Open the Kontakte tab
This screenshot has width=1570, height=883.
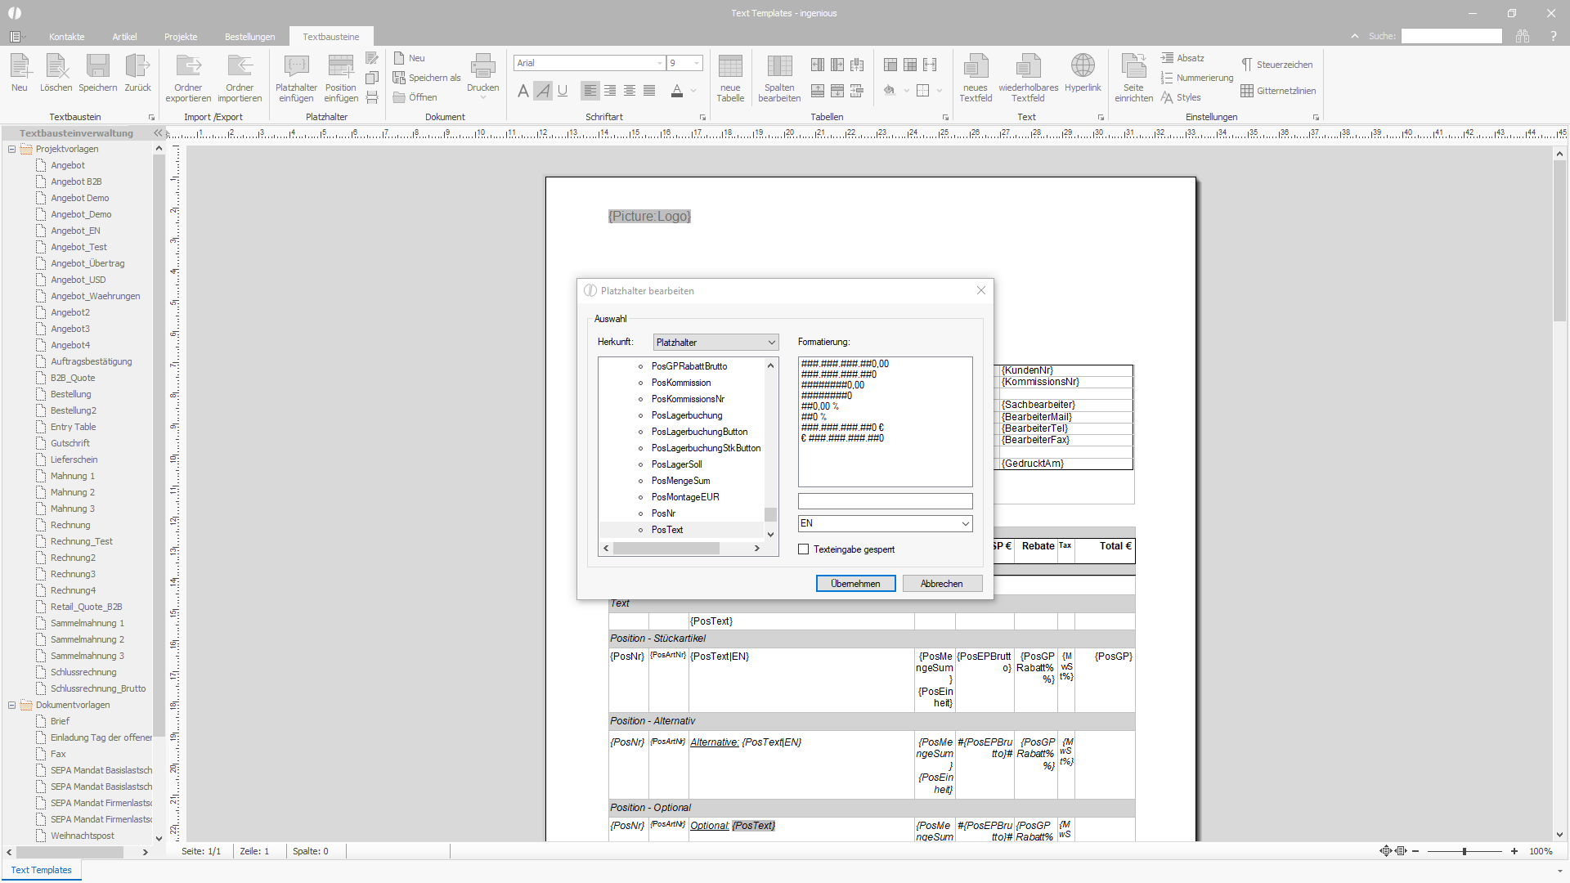point(66,37)
